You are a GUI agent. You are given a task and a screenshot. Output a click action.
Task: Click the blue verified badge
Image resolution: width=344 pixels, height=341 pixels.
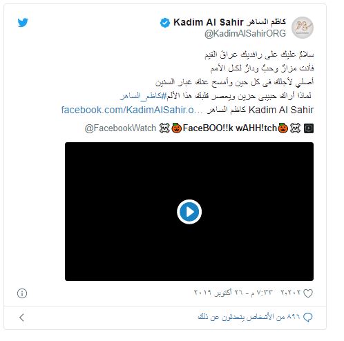[x=165, y=23]
